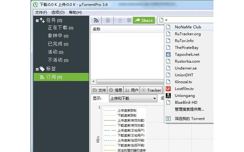The height and width of the screenshot is (152, 244).
Task: Click the Tapochek.net gear icon
Action: [168, 54]
